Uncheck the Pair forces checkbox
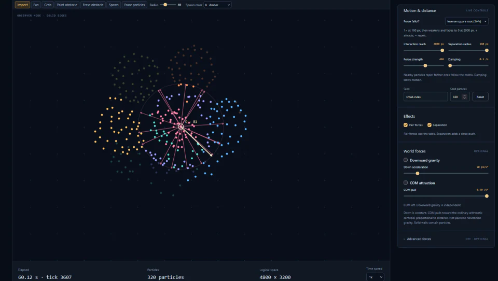498x281 pixels. click(x=406, y=125)
